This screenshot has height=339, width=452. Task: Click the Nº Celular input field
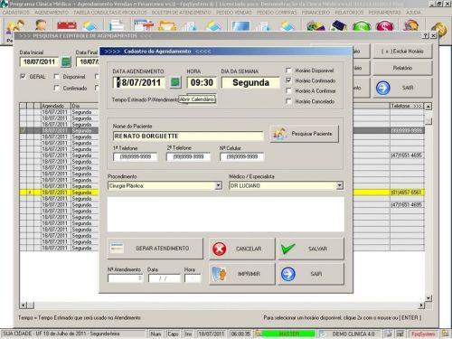242,156
